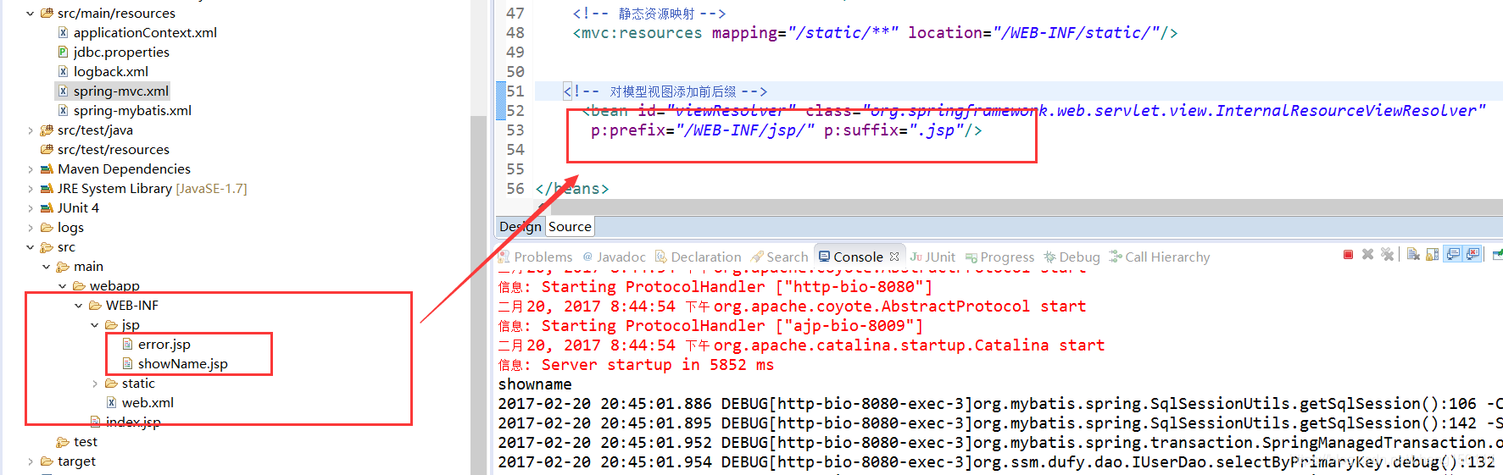Remove all terminated launches with double X
The image size is (1503, 475).
point(1387,255)
